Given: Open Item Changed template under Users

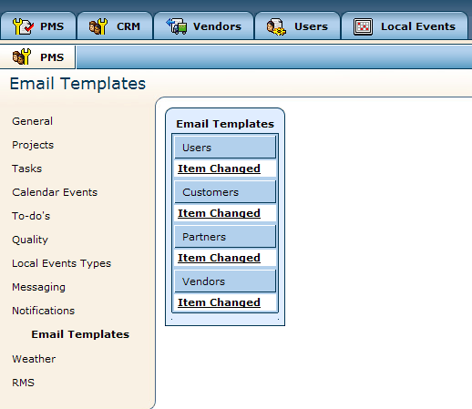Looking at the screenshot, I should [x=219, y=169].
